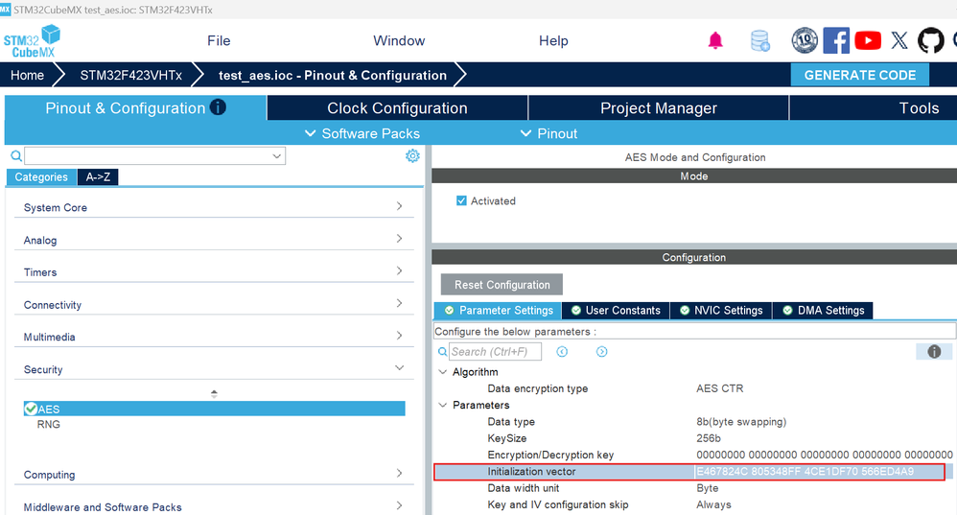Collapse the Parameters group
The image size is (957, 515).
pos(443,405)
